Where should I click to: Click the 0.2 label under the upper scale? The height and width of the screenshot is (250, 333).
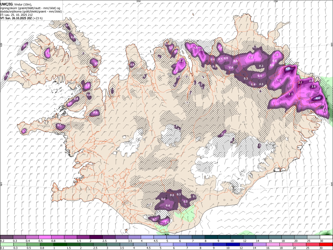point(2,241)
